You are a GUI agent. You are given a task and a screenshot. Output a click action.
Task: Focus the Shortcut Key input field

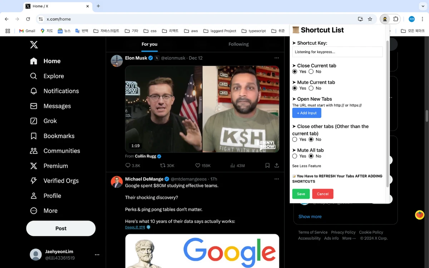coord(337,52)
